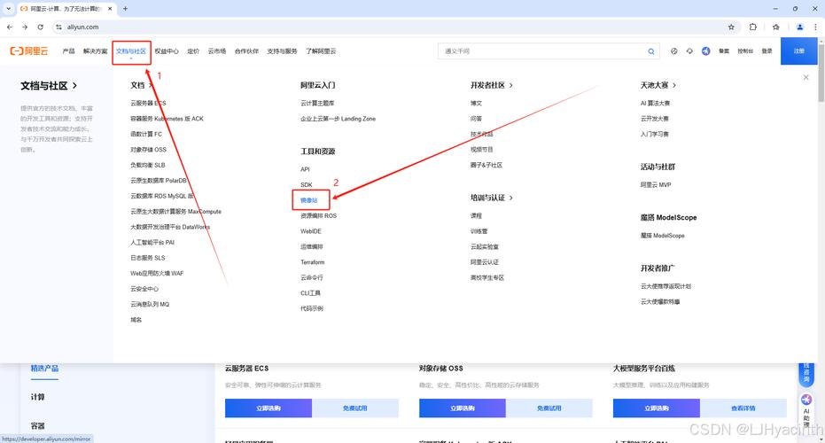The image size is (825, 443).
Task: Open 函数计算 FC docs link
Action: 146,134
